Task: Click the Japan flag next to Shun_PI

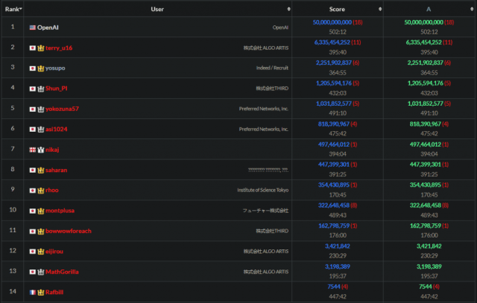Action: pos(33,89)
